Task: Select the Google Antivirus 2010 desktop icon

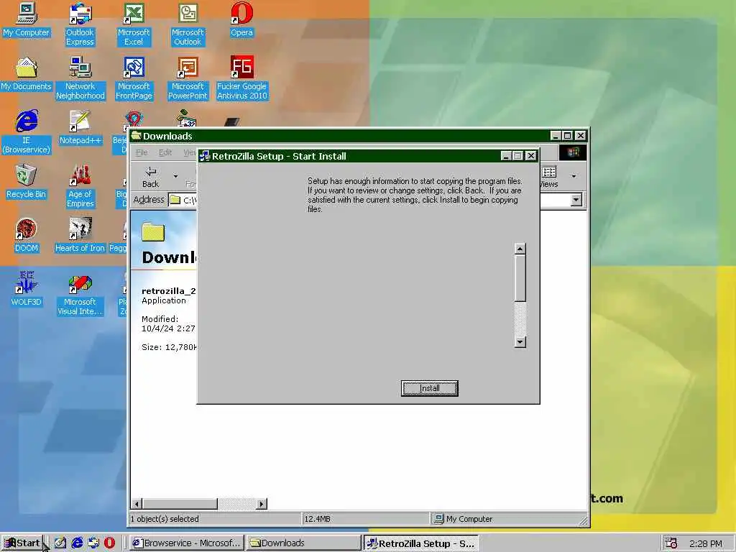Action: [241, 78]
